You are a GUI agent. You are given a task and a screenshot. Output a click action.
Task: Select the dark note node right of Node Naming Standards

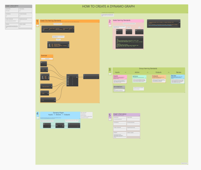point(164,23)
